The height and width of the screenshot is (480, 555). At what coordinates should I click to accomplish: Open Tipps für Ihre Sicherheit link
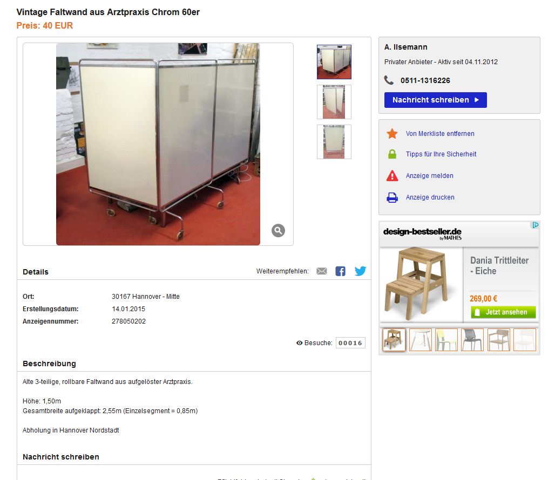[441, 154]
